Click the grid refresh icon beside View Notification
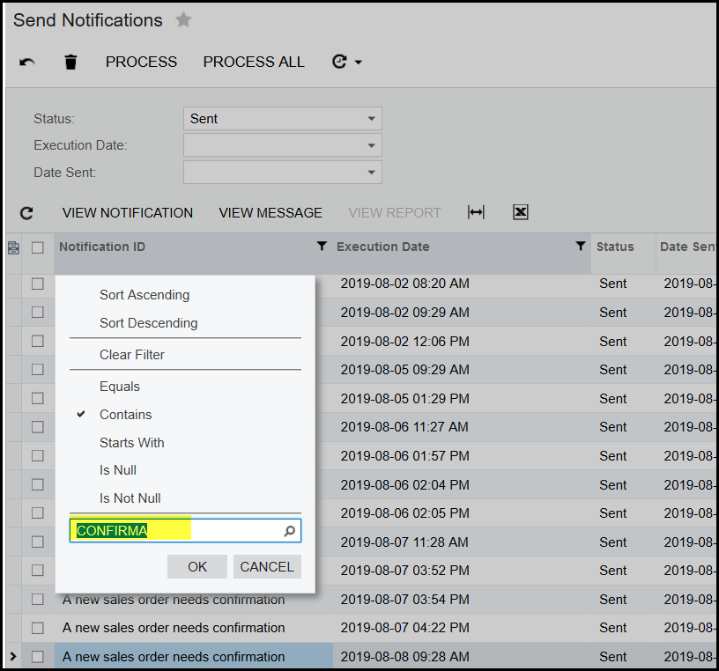 tap(26, 213)
